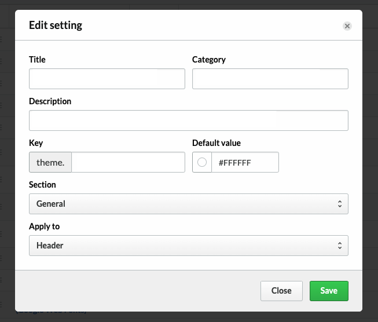The height and width of the screenshot is (322, 378).
Task: Click the Close button
Action: click(281, 291)
